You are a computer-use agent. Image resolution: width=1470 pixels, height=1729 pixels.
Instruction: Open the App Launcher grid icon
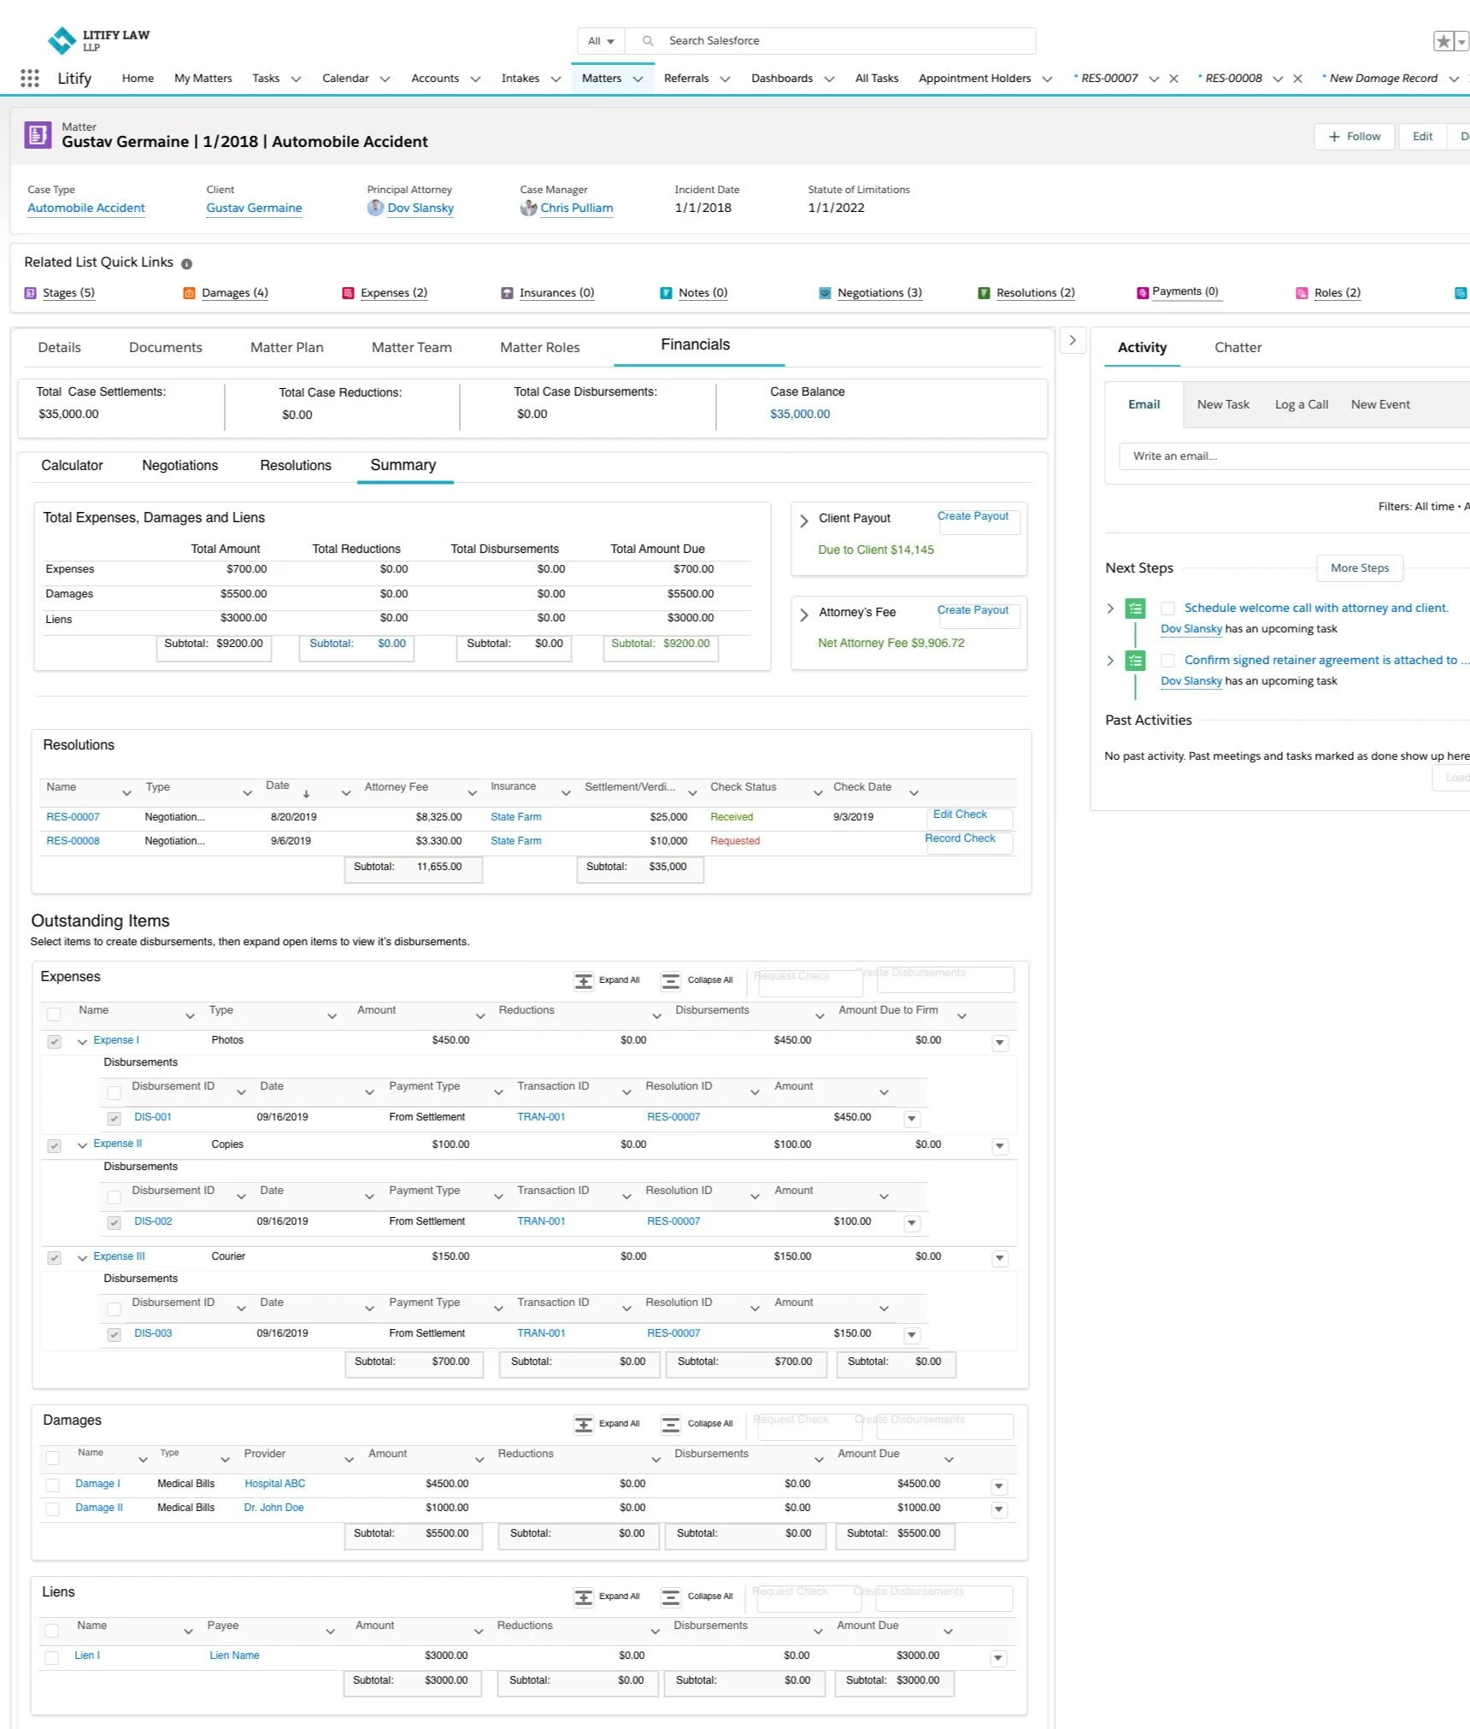[x=30, y=79]
